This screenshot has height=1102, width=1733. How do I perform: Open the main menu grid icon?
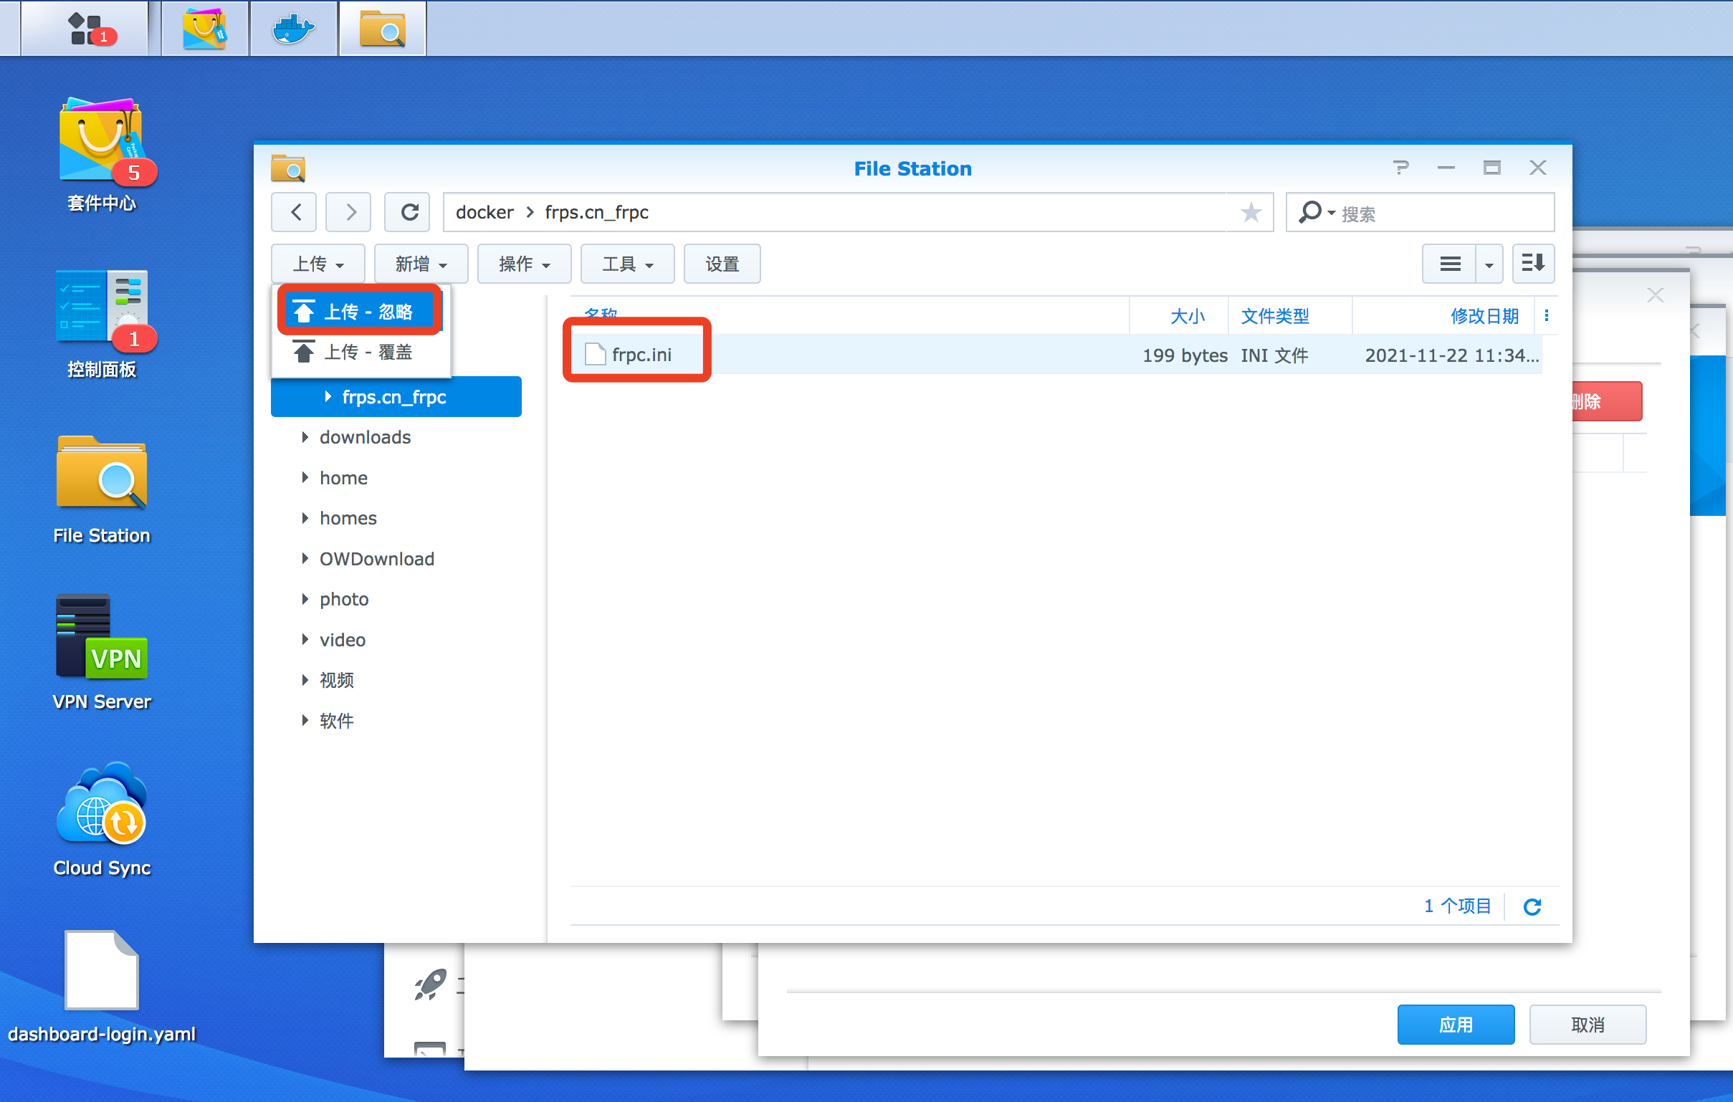[85, 29]
